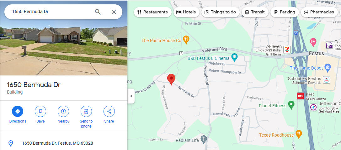
Task: Open the Share icon
Action: 109,111
